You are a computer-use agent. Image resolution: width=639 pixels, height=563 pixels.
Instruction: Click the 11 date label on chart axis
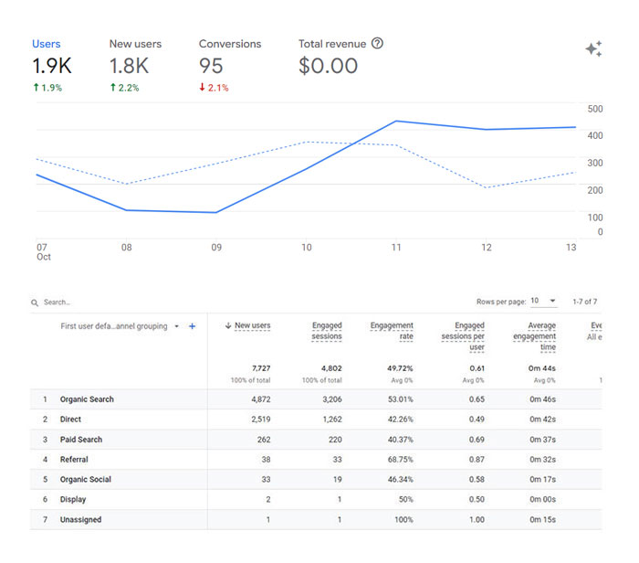(x=396, y=248)
